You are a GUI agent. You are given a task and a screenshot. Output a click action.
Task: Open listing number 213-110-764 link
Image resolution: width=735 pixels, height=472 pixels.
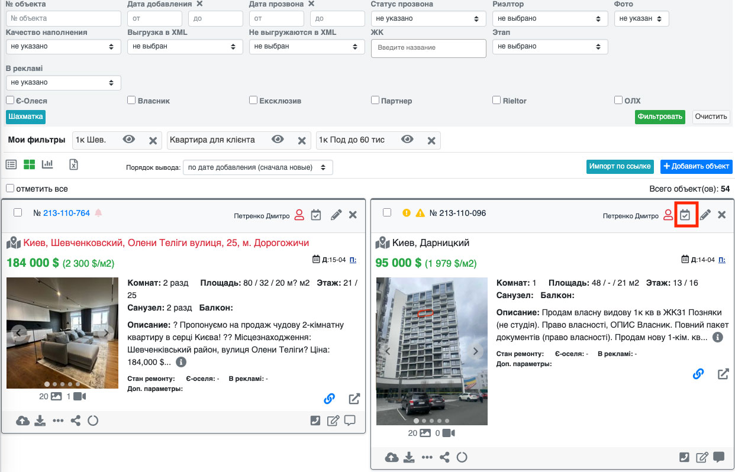[x=66, y=213]
